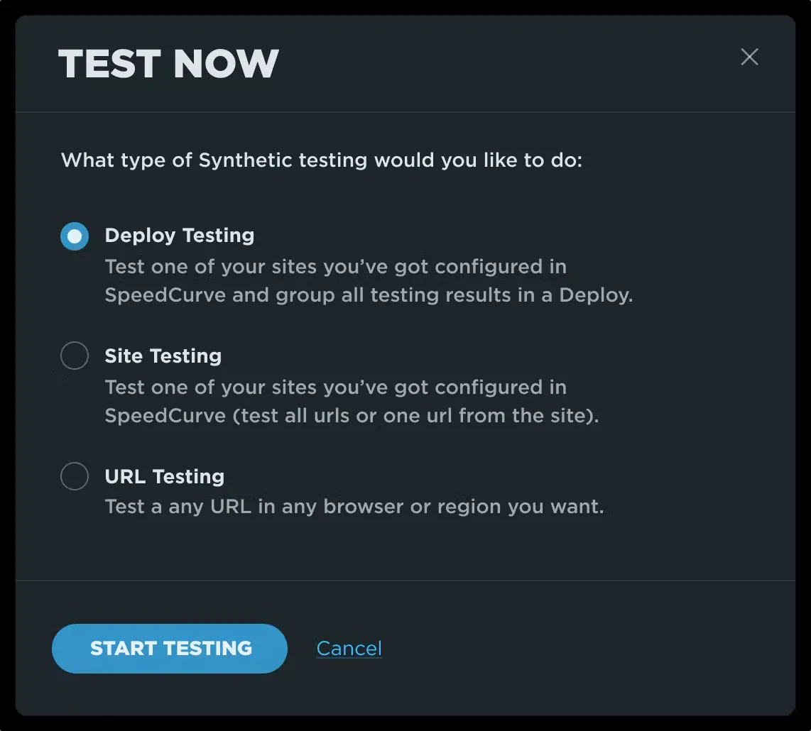Click the Site Testing label text
This screenshot has width=811, height=731.
click(x=163, y=356)
